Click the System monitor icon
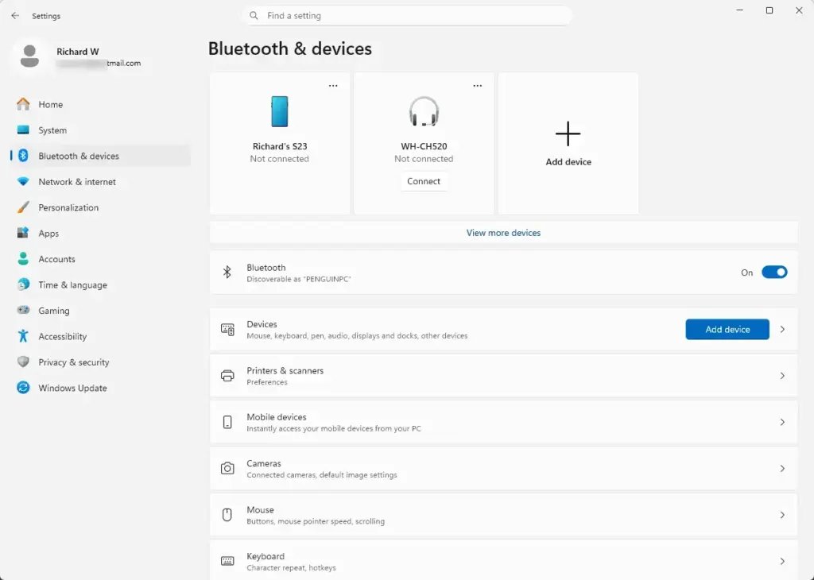 [23, 130]
